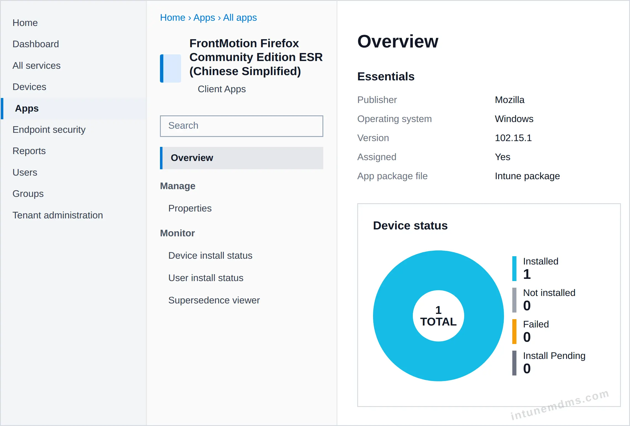Viewport: 630px width, 426px height.
Task: Click the Install Pending legend color bar
Action: (514, 363)
